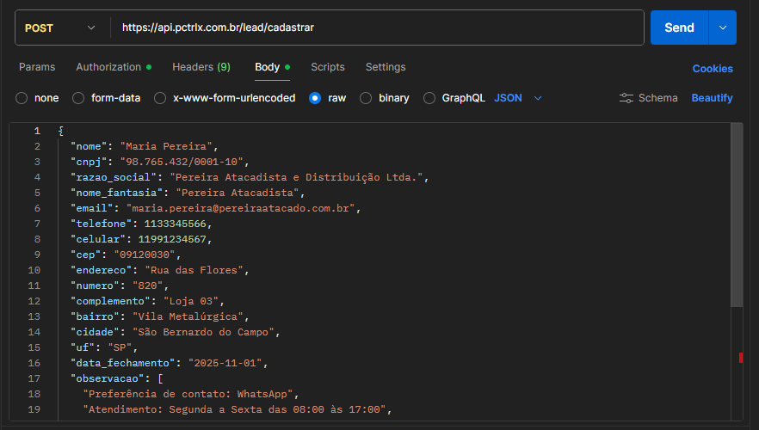This screenshot has width=759, height=430.
Task: Click the request URL input field
Action: coord(379,28)
